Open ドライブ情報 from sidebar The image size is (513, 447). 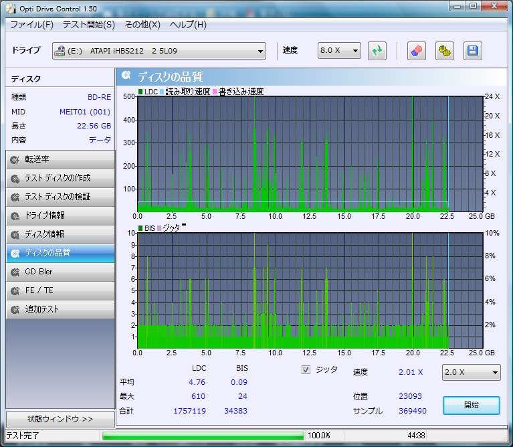(x=60, y=215)
